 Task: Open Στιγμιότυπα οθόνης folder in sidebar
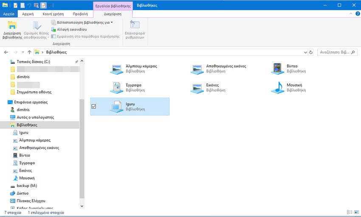tap(31, 92)
